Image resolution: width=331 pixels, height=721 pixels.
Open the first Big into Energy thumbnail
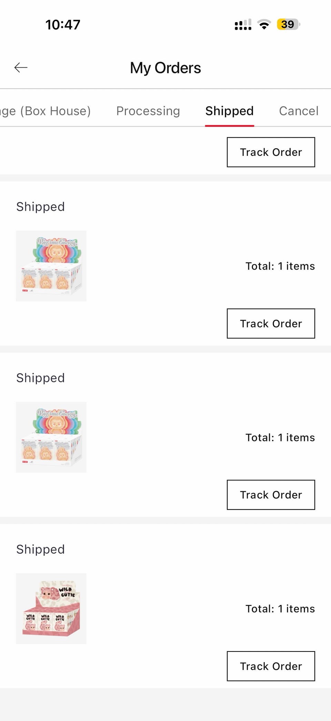coord(51,266)
